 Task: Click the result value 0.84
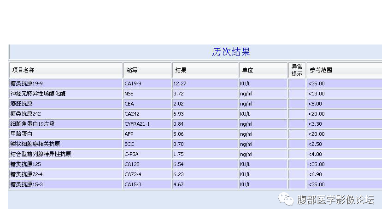(x=178, y=124)
